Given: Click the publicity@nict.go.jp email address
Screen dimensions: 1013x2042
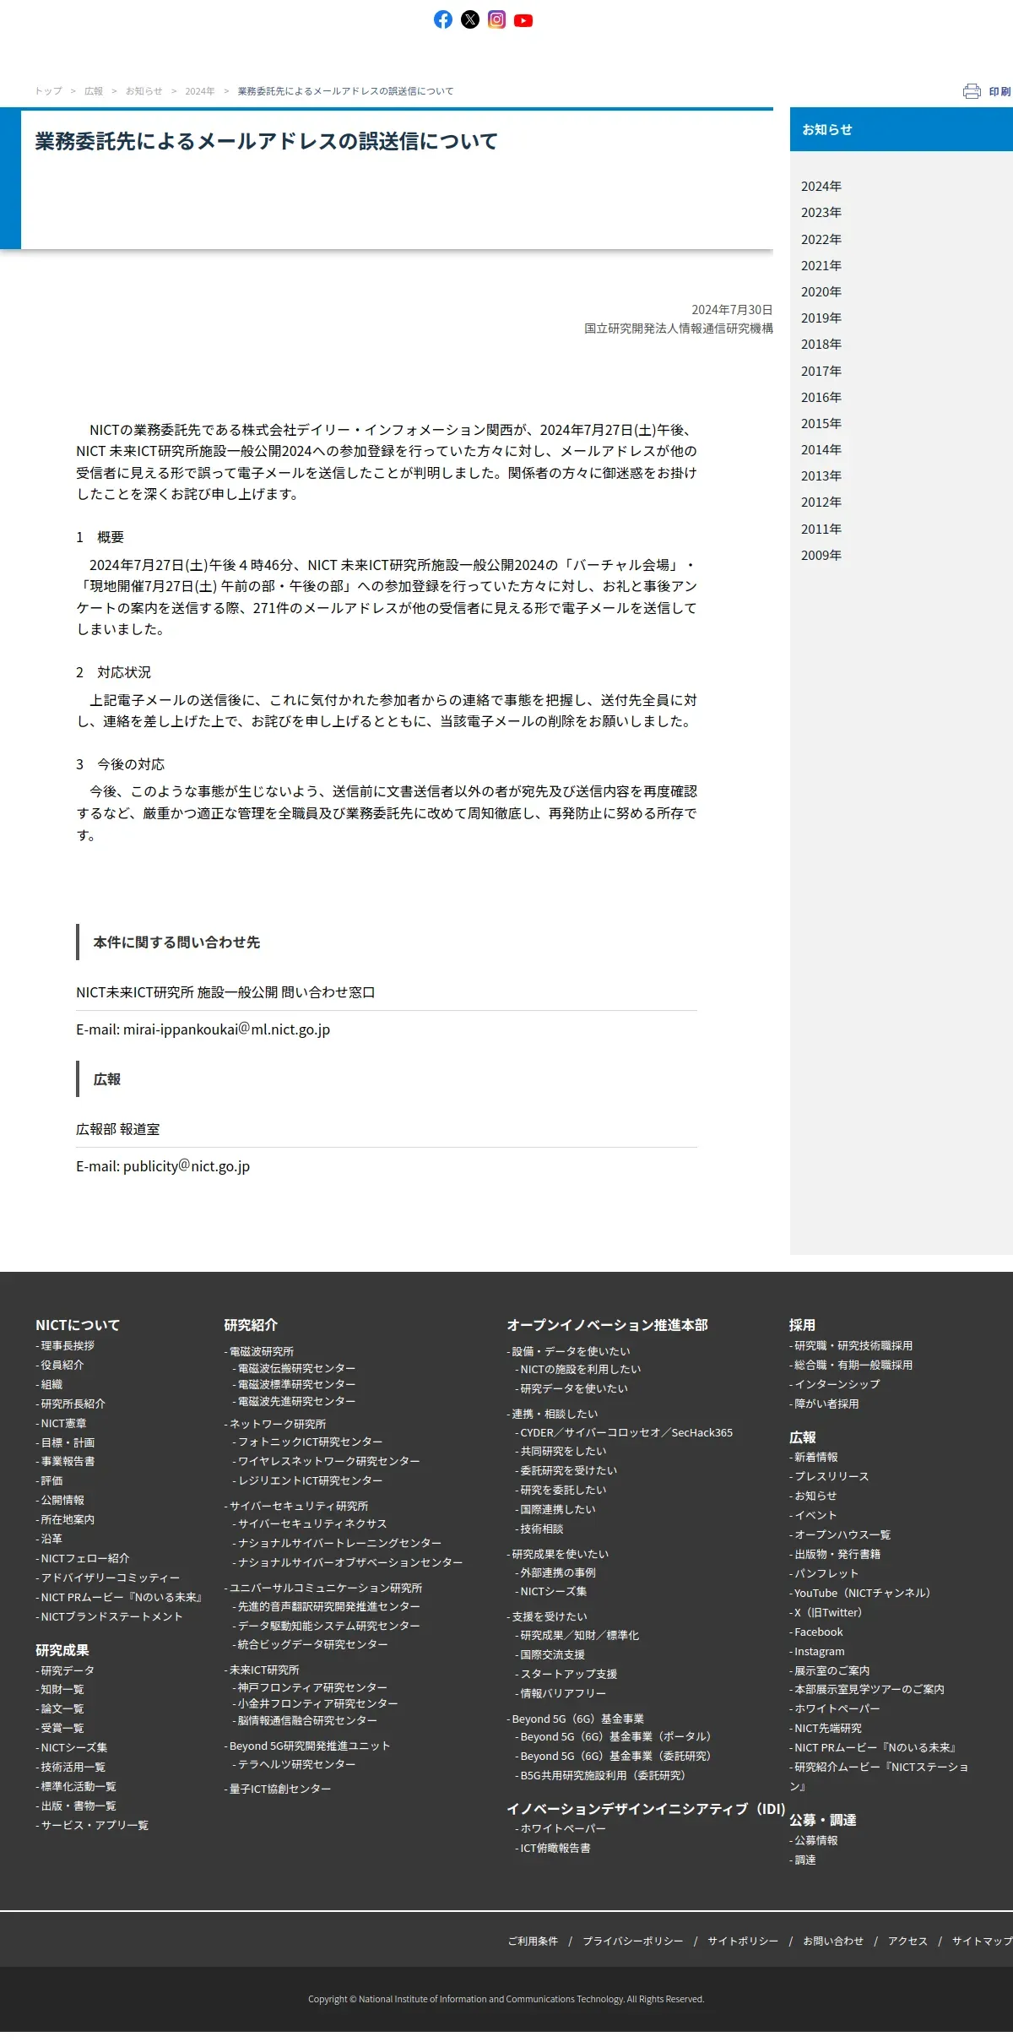Looking at the screenshot, I should tap(187, 1166).
